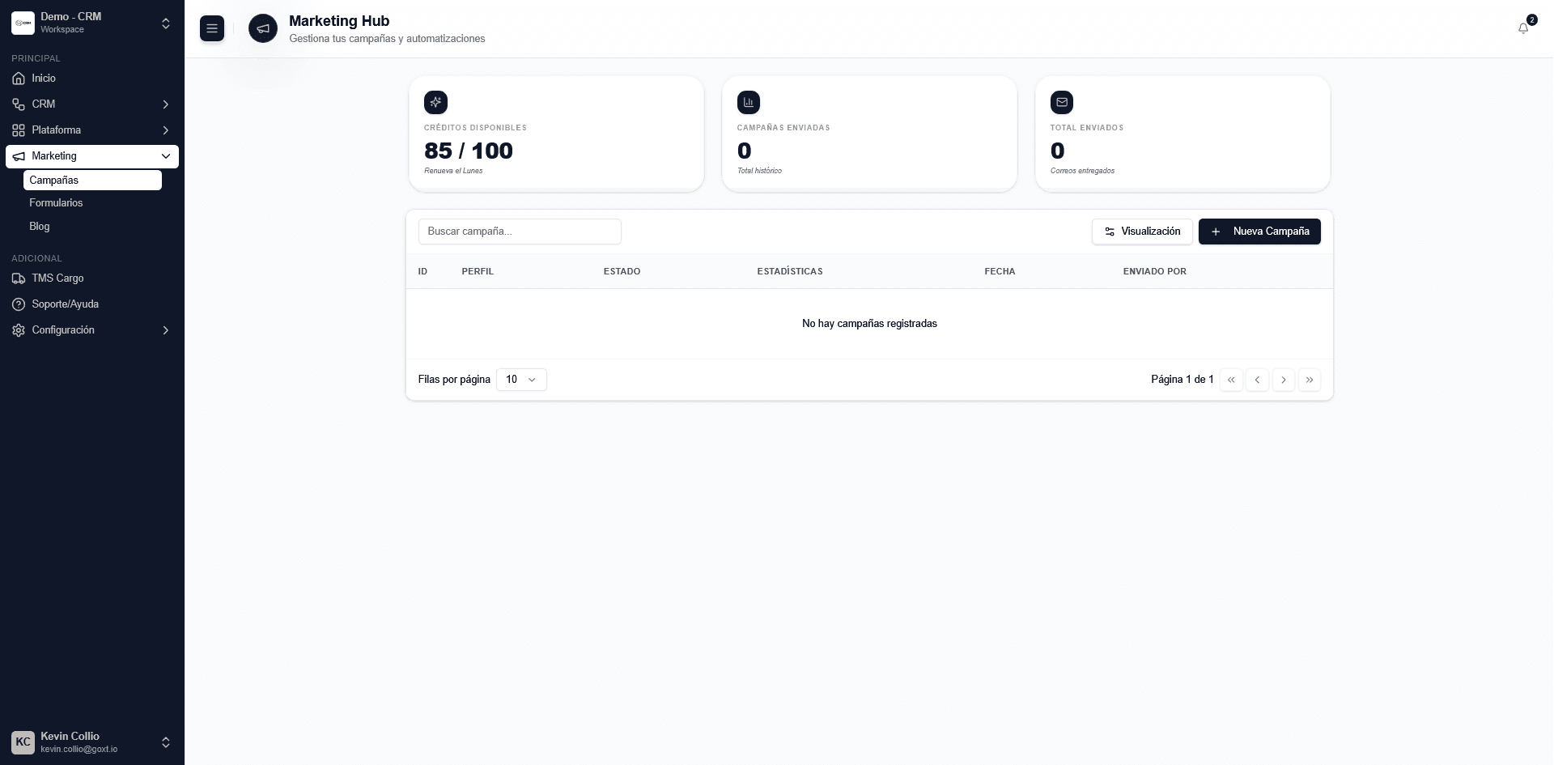Navigate to Inicio

pos(92,79)
